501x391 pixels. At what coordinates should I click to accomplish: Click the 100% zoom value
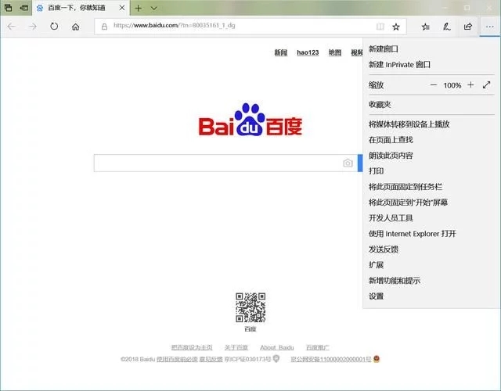452,85
